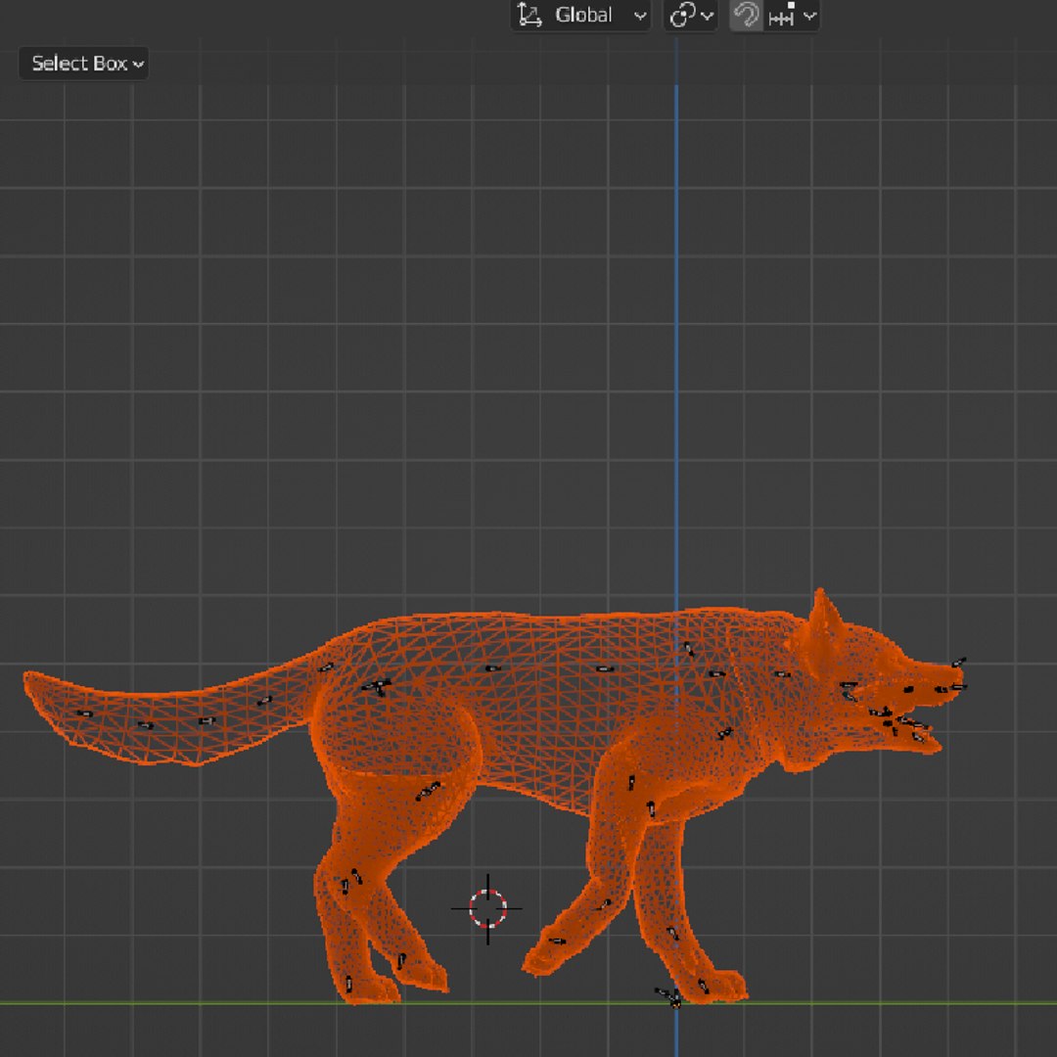
Task: Open the transform pivot point dropdown
Action: 691,15
